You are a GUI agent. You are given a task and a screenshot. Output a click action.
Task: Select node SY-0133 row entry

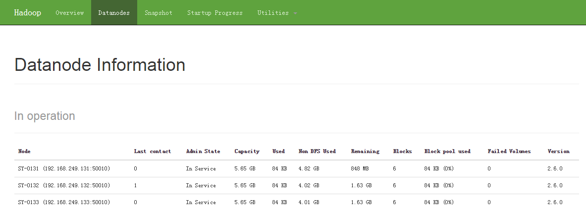click(64, 202)
